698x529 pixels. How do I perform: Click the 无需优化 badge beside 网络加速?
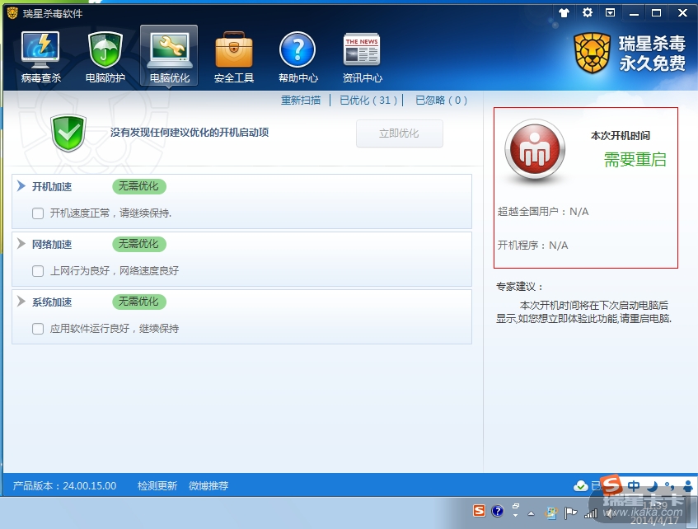[139, 244]
